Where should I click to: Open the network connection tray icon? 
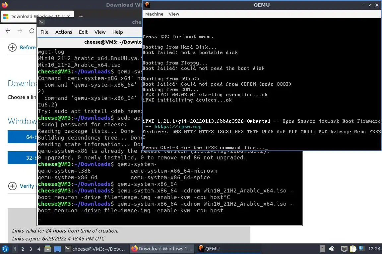pos(344,249)
